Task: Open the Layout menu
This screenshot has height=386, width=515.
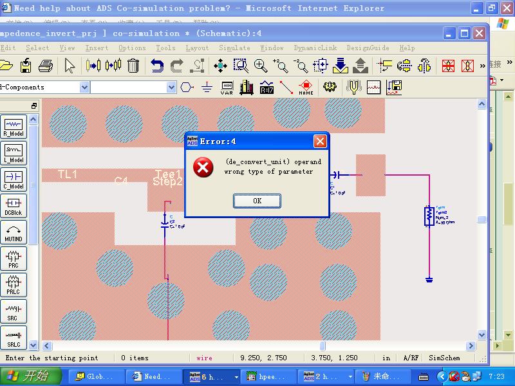Action: pos(197,48)
